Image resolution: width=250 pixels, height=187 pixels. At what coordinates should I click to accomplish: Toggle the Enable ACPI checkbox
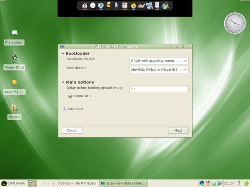(x=70, y=96)
